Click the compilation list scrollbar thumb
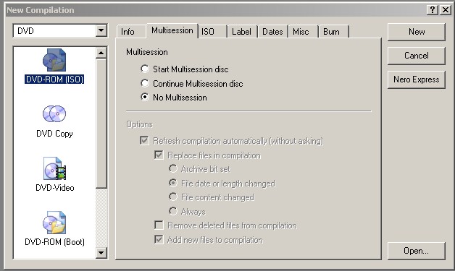 click(101, 124)
